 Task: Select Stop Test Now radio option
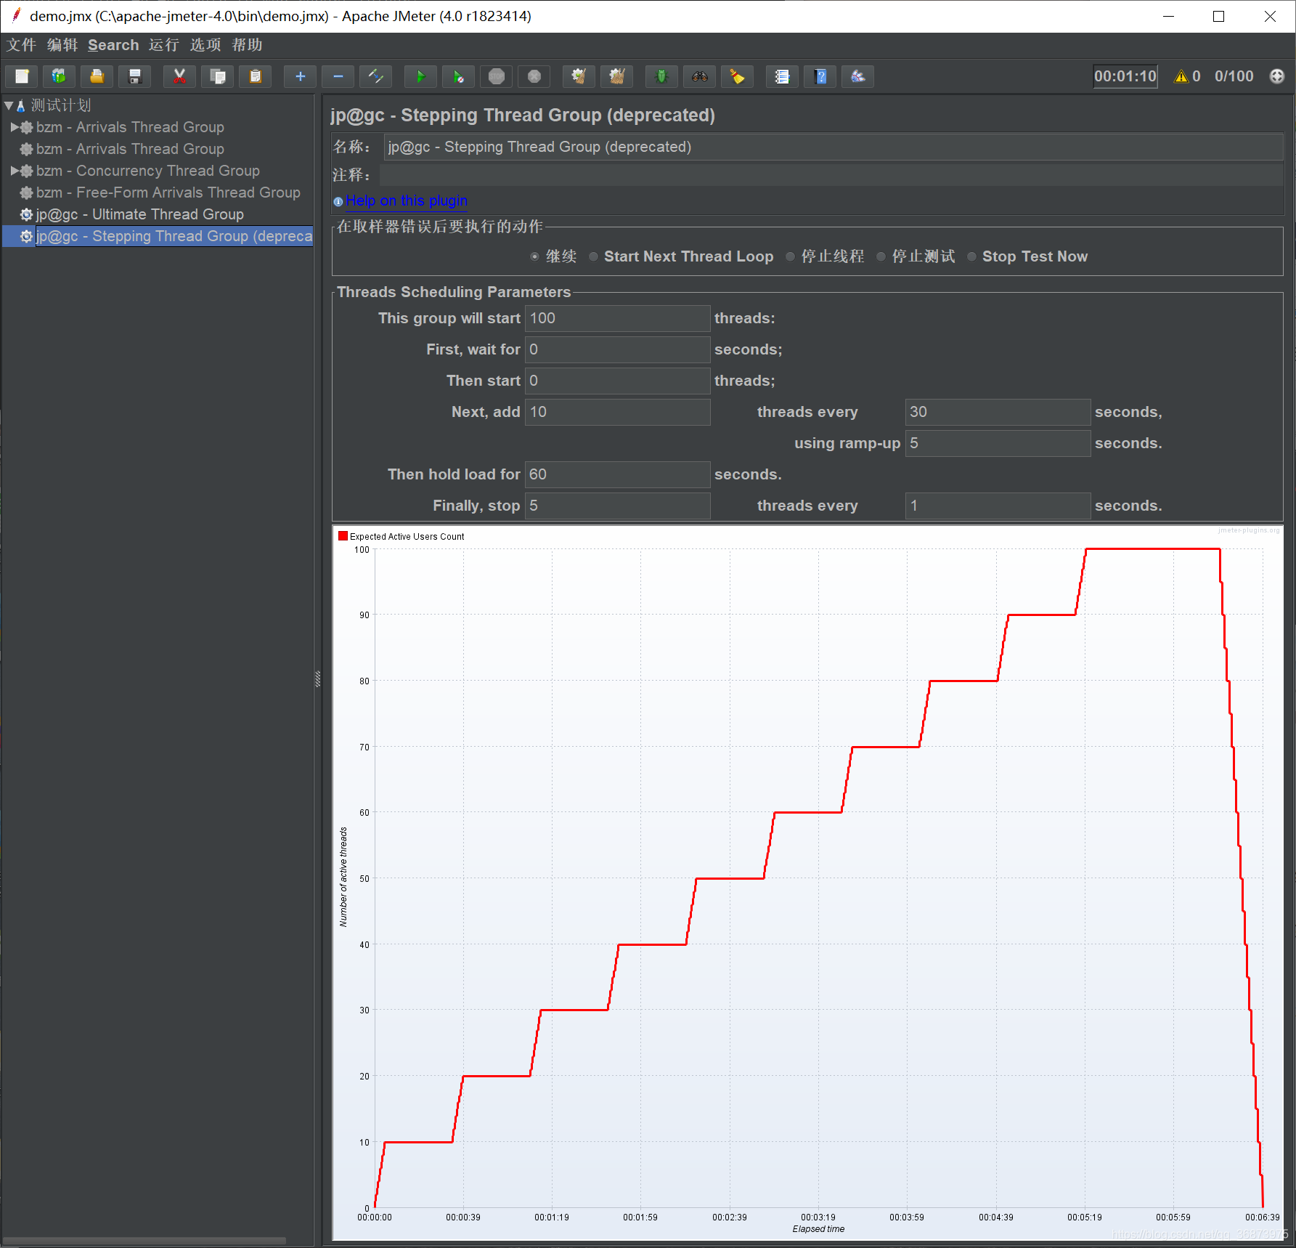(1027, 256)
